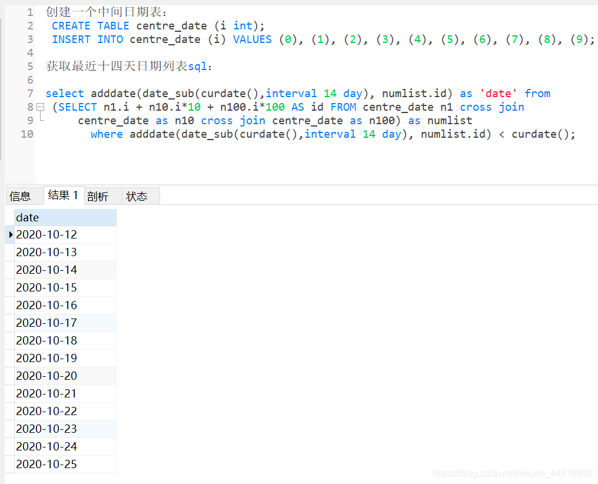
Task: Click the from keyword ending line 7
Action: [537, 94]
